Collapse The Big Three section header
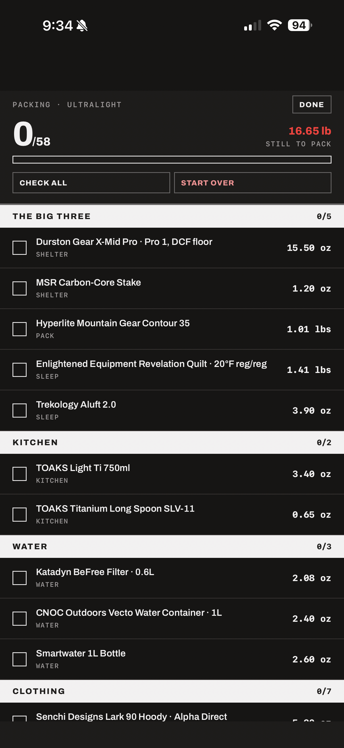The width and height of the screenshot is (344, 748). (172, 216)
